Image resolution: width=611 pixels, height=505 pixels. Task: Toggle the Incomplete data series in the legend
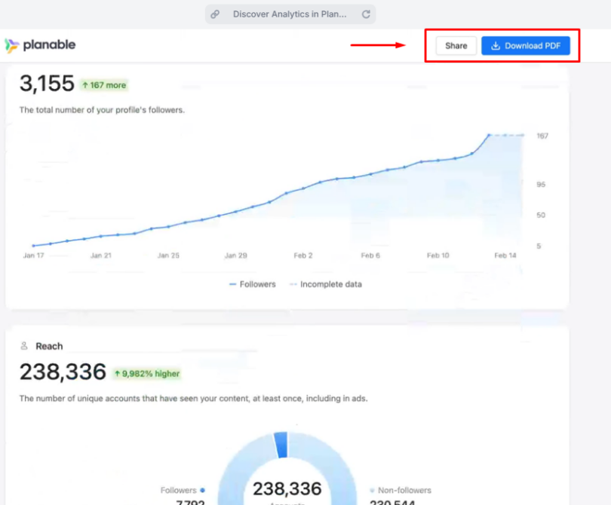(326, 284)
